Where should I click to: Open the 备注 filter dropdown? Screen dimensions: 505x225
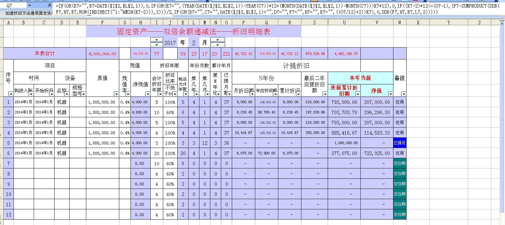click(404, 94)
